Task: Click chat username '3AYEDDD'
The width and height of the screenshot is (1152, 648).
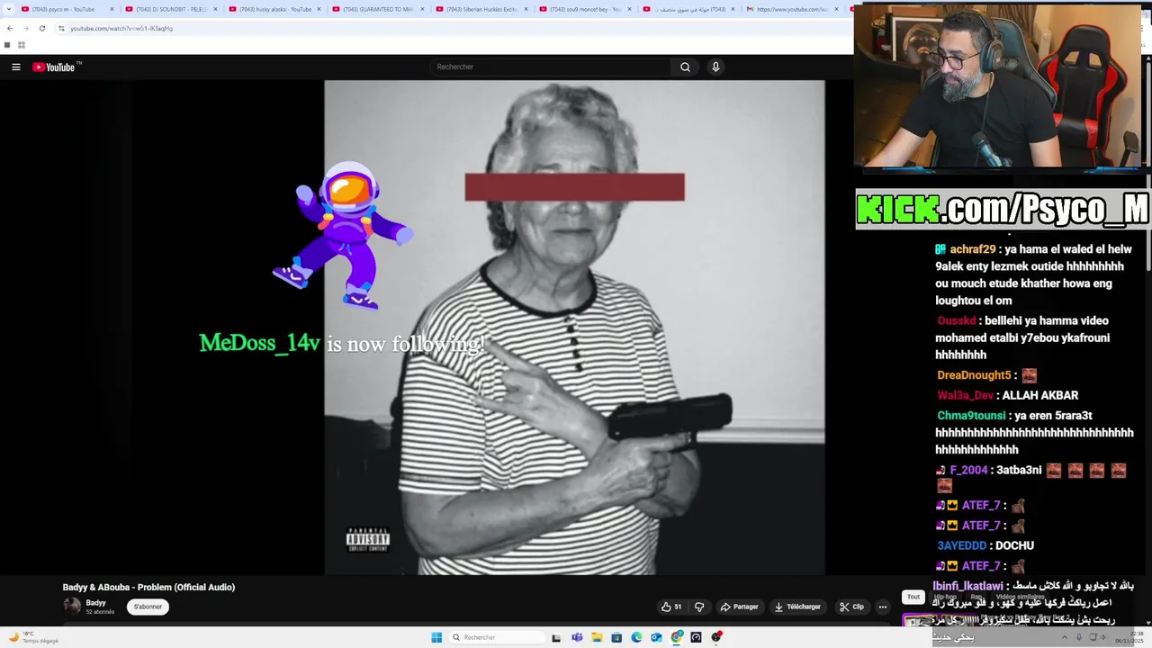Action: point(961,545)
